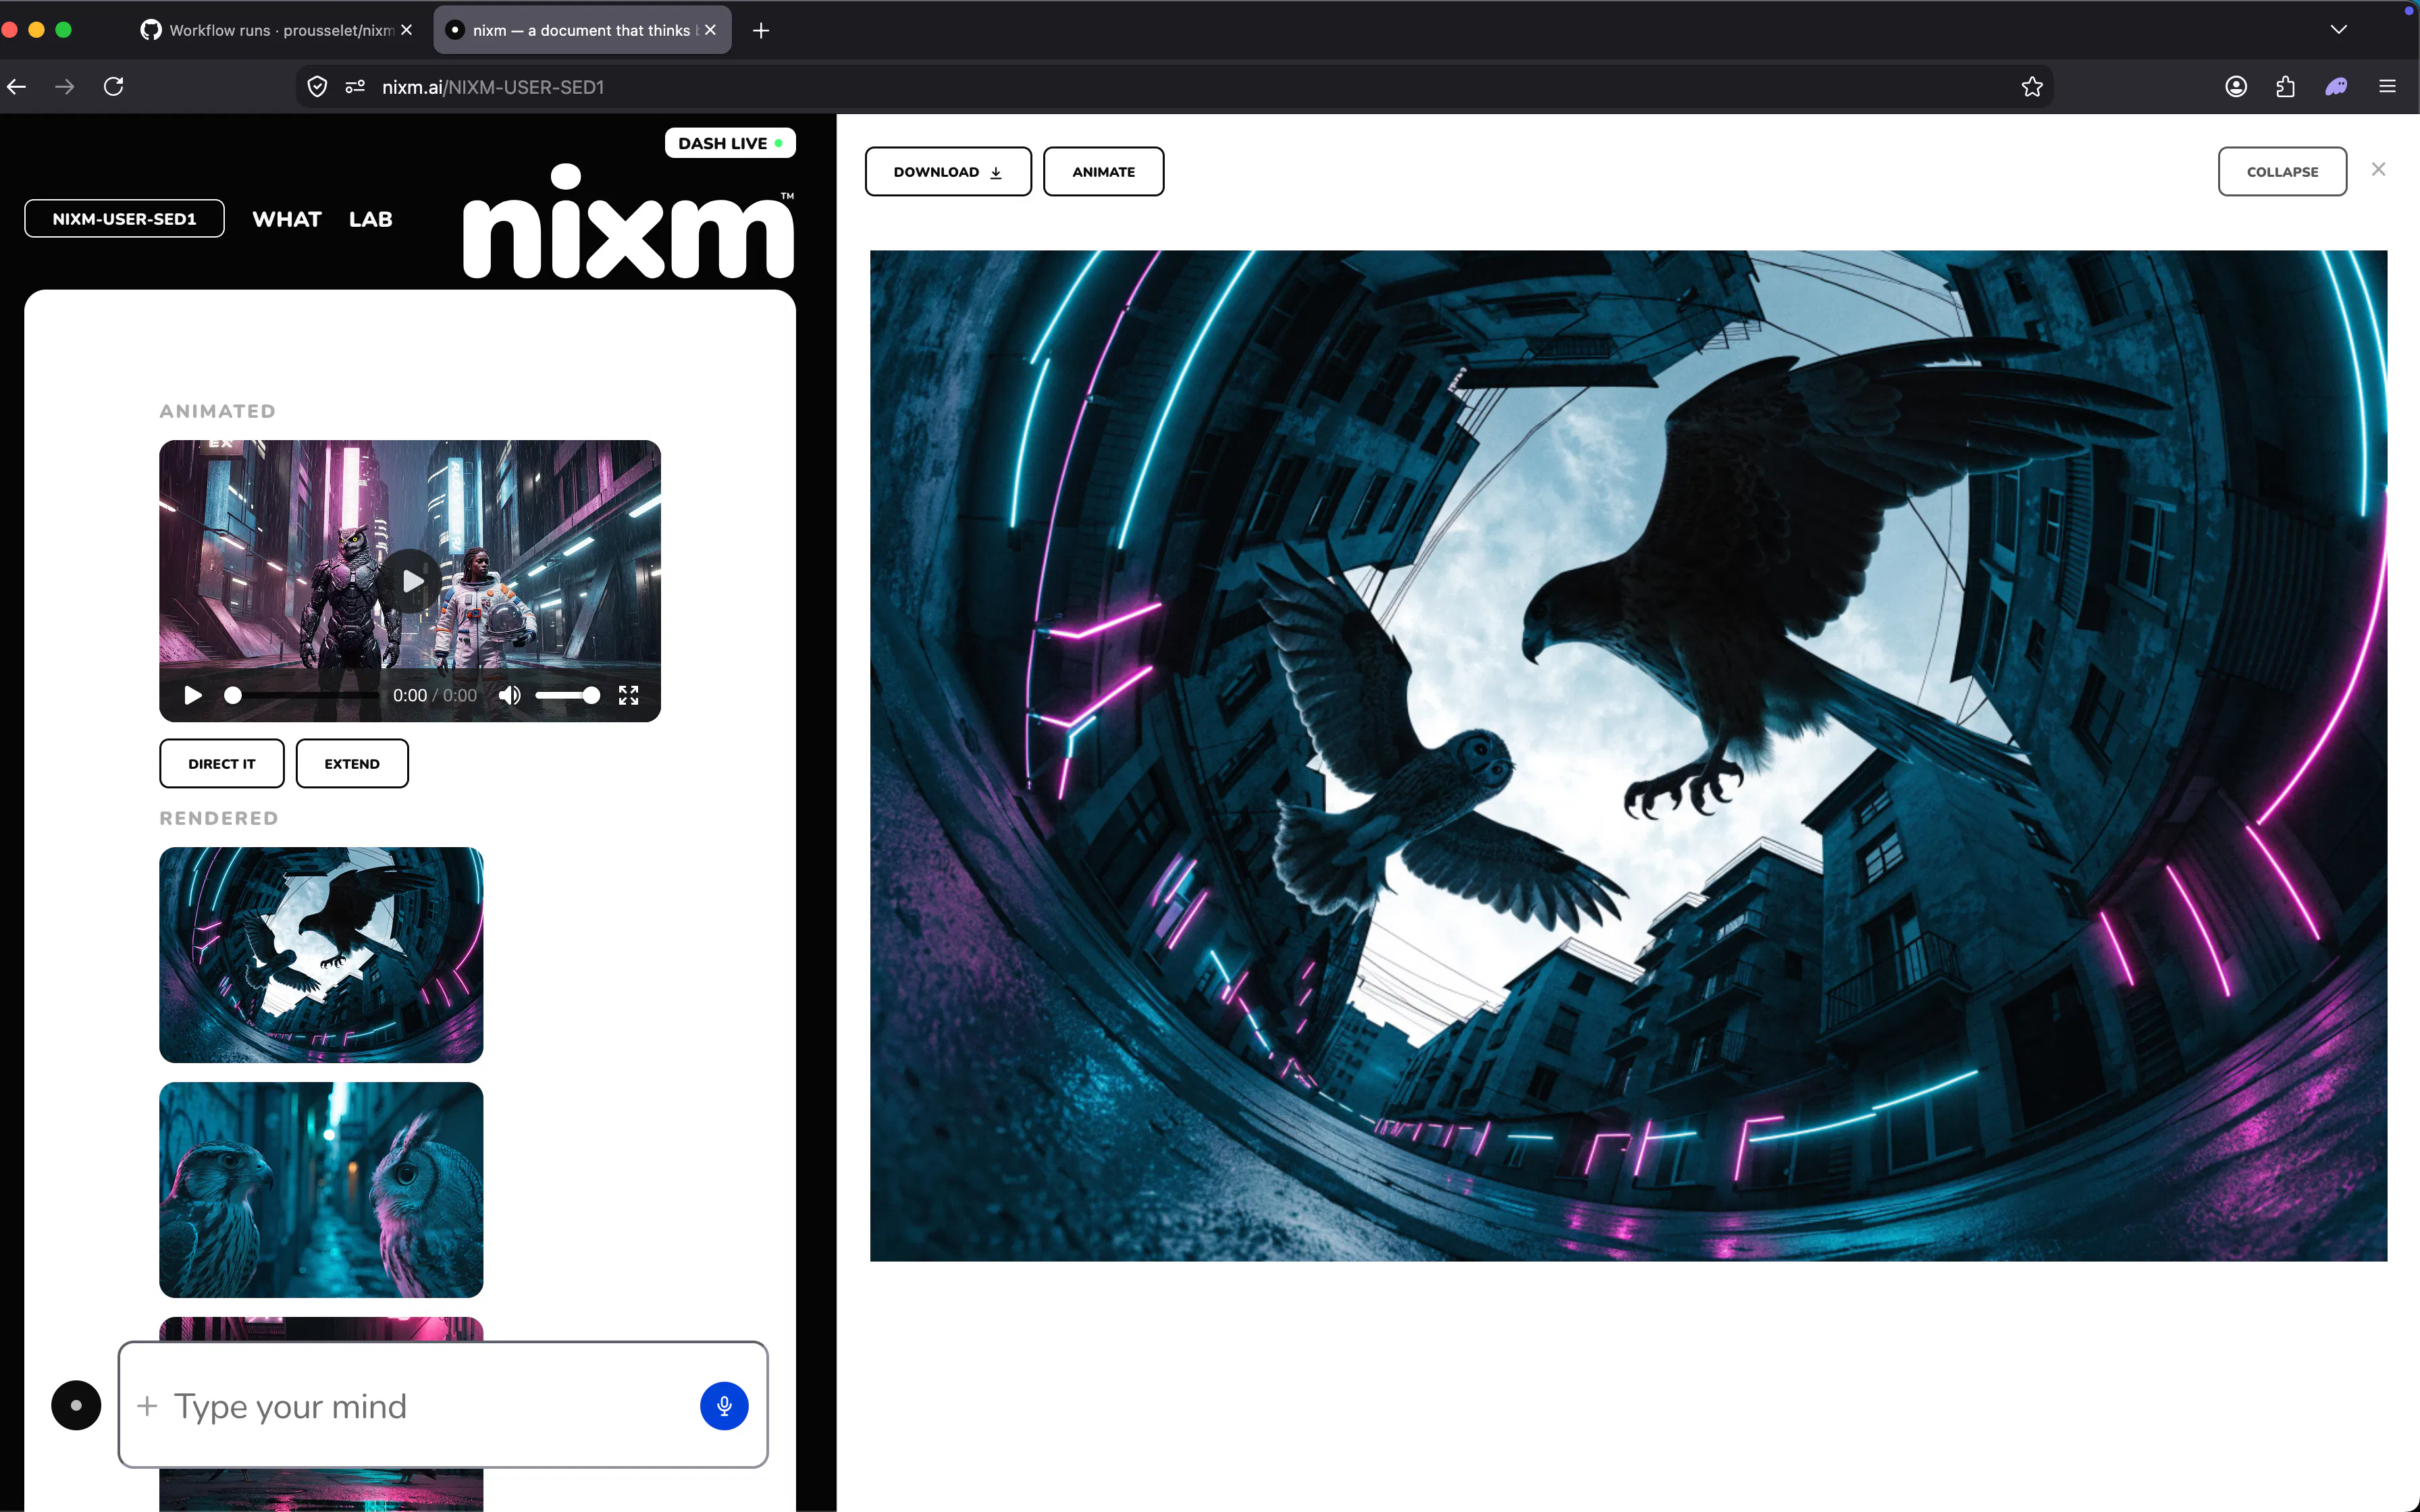Bookmark this page with the star icon
Screen dimensions: 2420x1512
click(x=2031, y=87)
